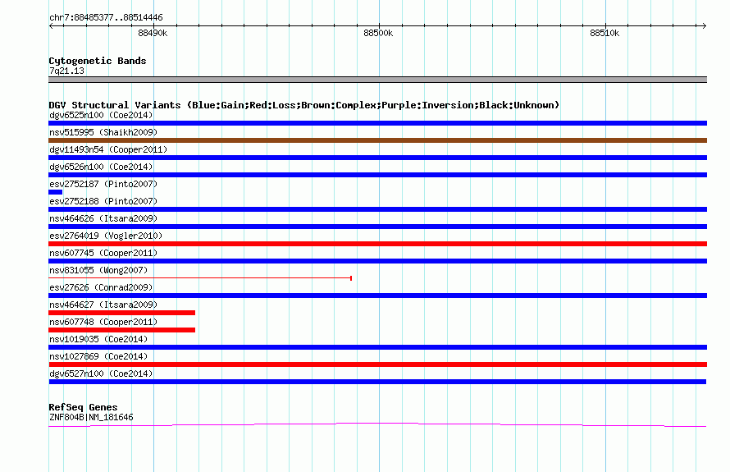This screenshot has width=730, height=472.
Task: Click the blue bar under dgv6525n100
Action: [377, 123]
